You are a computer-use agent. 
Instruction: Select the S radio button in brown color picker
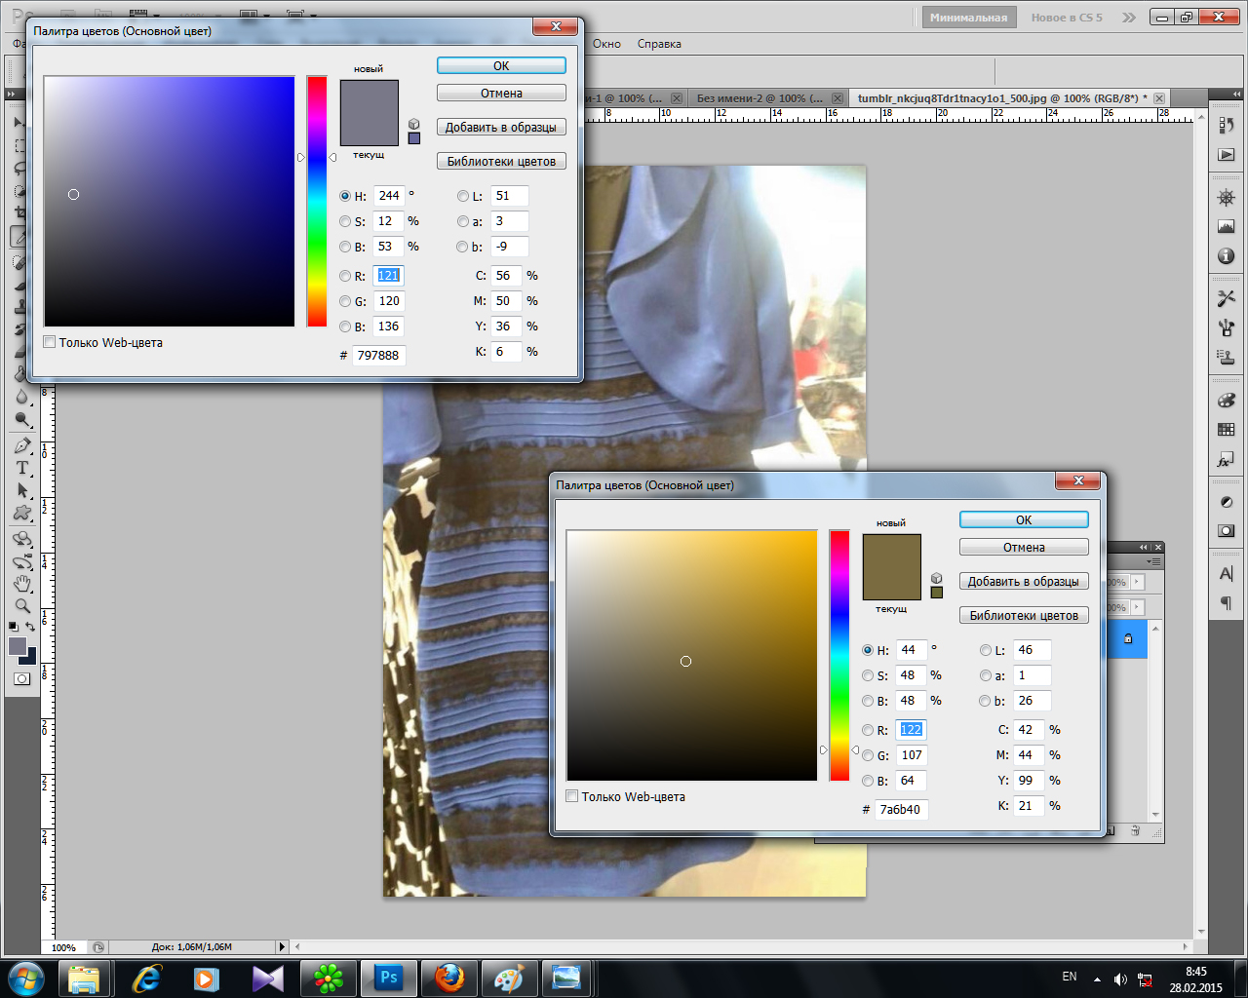pyautogui.click(x=868, y=675)
